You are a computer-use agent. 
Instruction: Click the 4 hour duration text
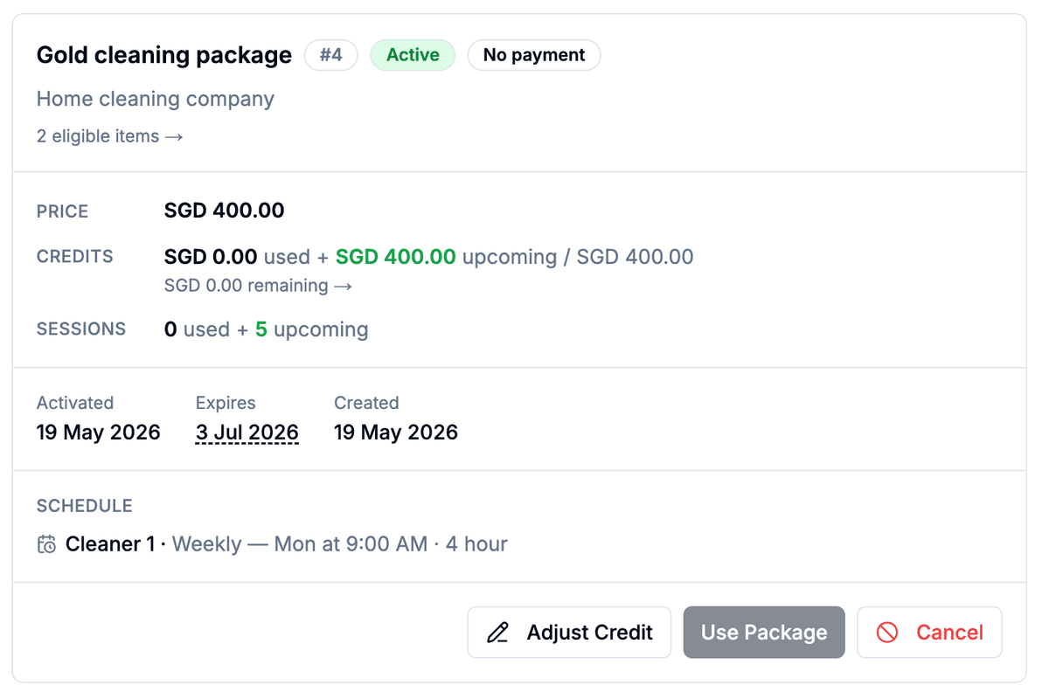click(476, 544)
